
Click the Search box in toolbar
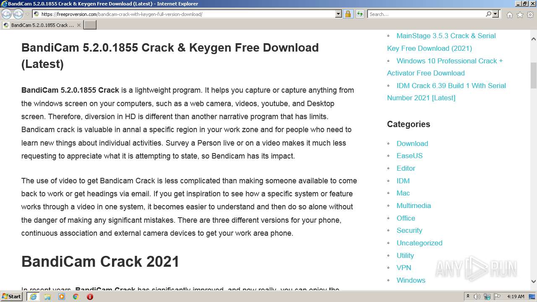point(426,14)
